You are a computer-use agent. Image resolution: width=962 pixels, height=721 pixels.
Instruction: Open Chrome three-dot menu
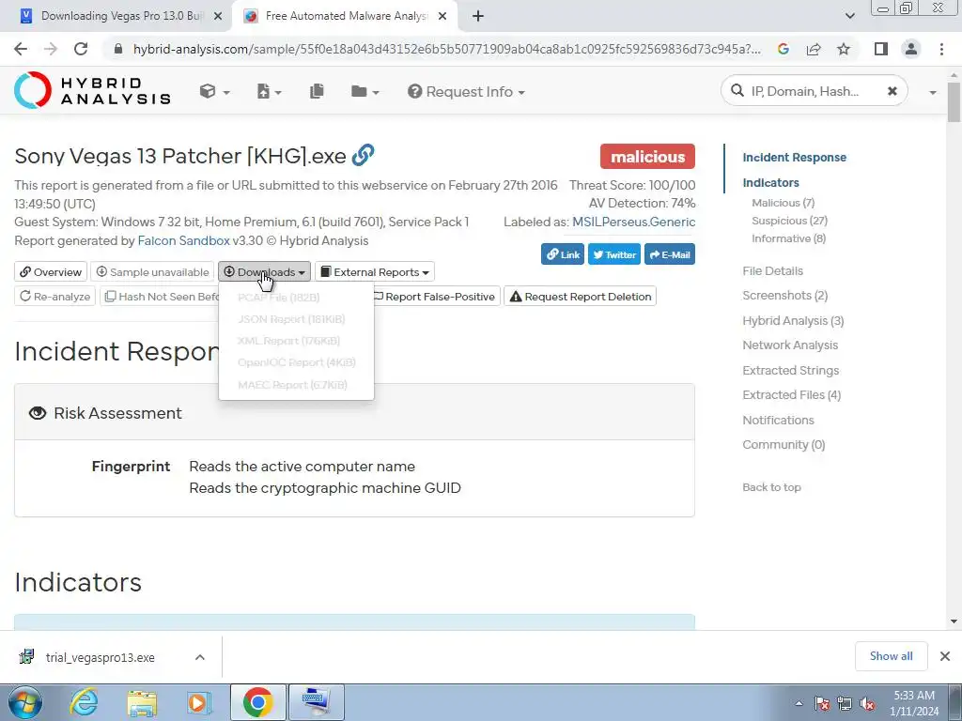[941, 49]
